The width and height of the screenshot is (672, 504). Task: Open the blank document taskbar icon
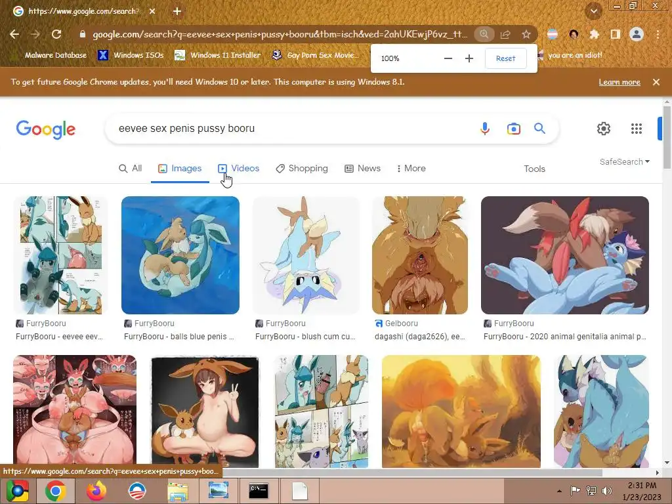(299, 491)
